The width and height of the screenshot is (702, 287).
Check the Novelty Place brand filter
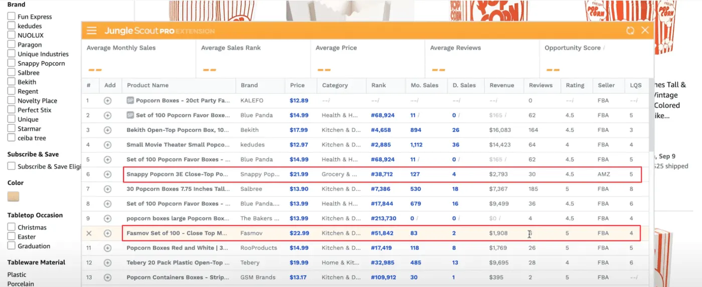click(x=11, y=100)
